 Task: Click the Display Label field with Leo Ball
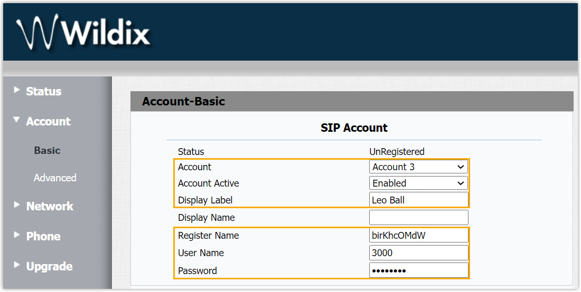(x=418, y=200)
